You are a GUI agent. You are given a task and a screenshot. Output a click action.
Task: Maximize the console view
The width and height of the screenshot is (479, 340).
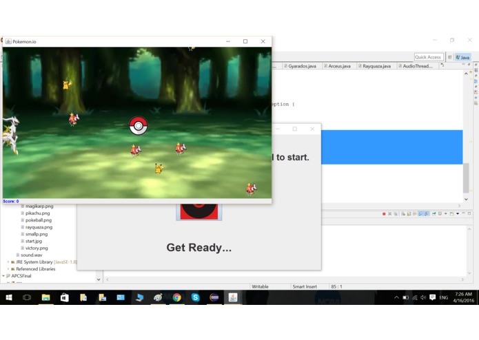(469, 213)
